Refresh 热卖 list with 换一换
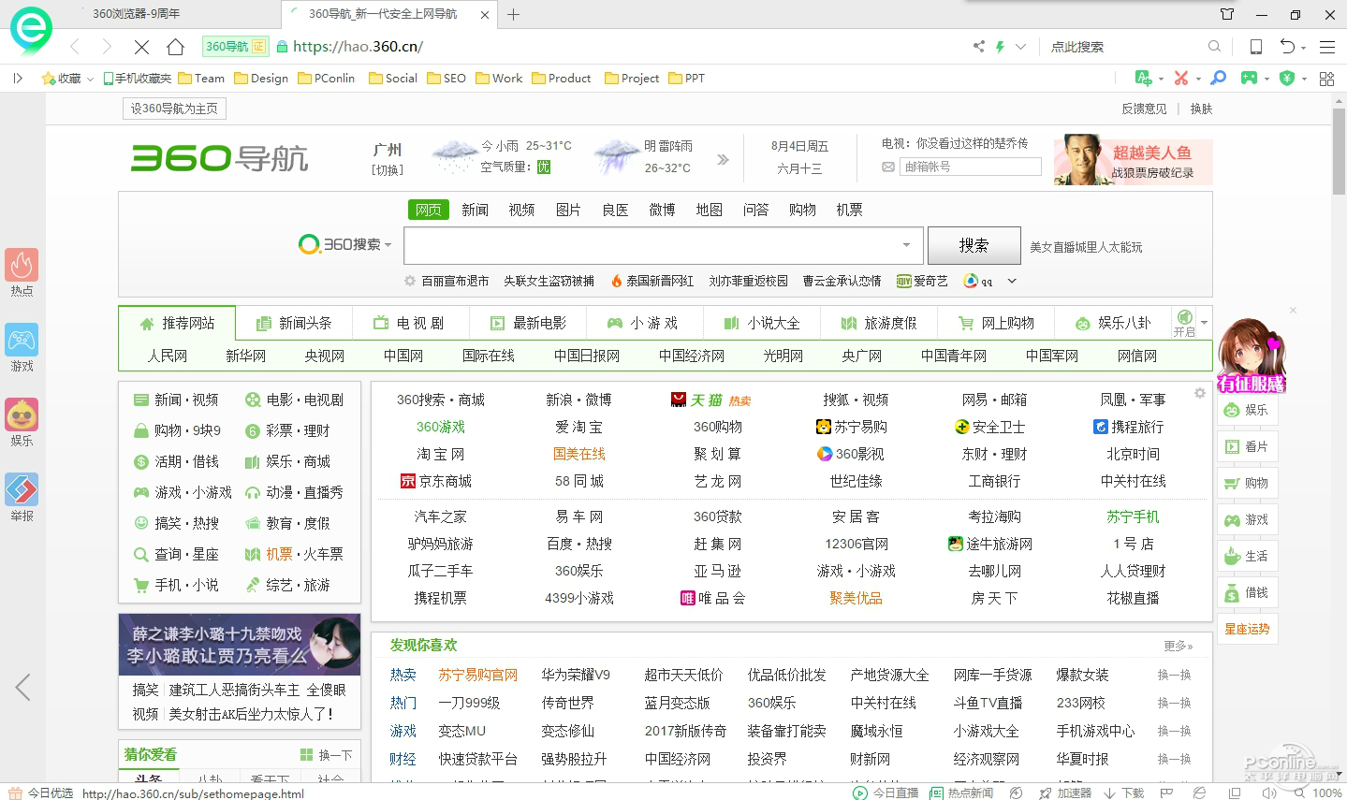 coord(1174,675)
